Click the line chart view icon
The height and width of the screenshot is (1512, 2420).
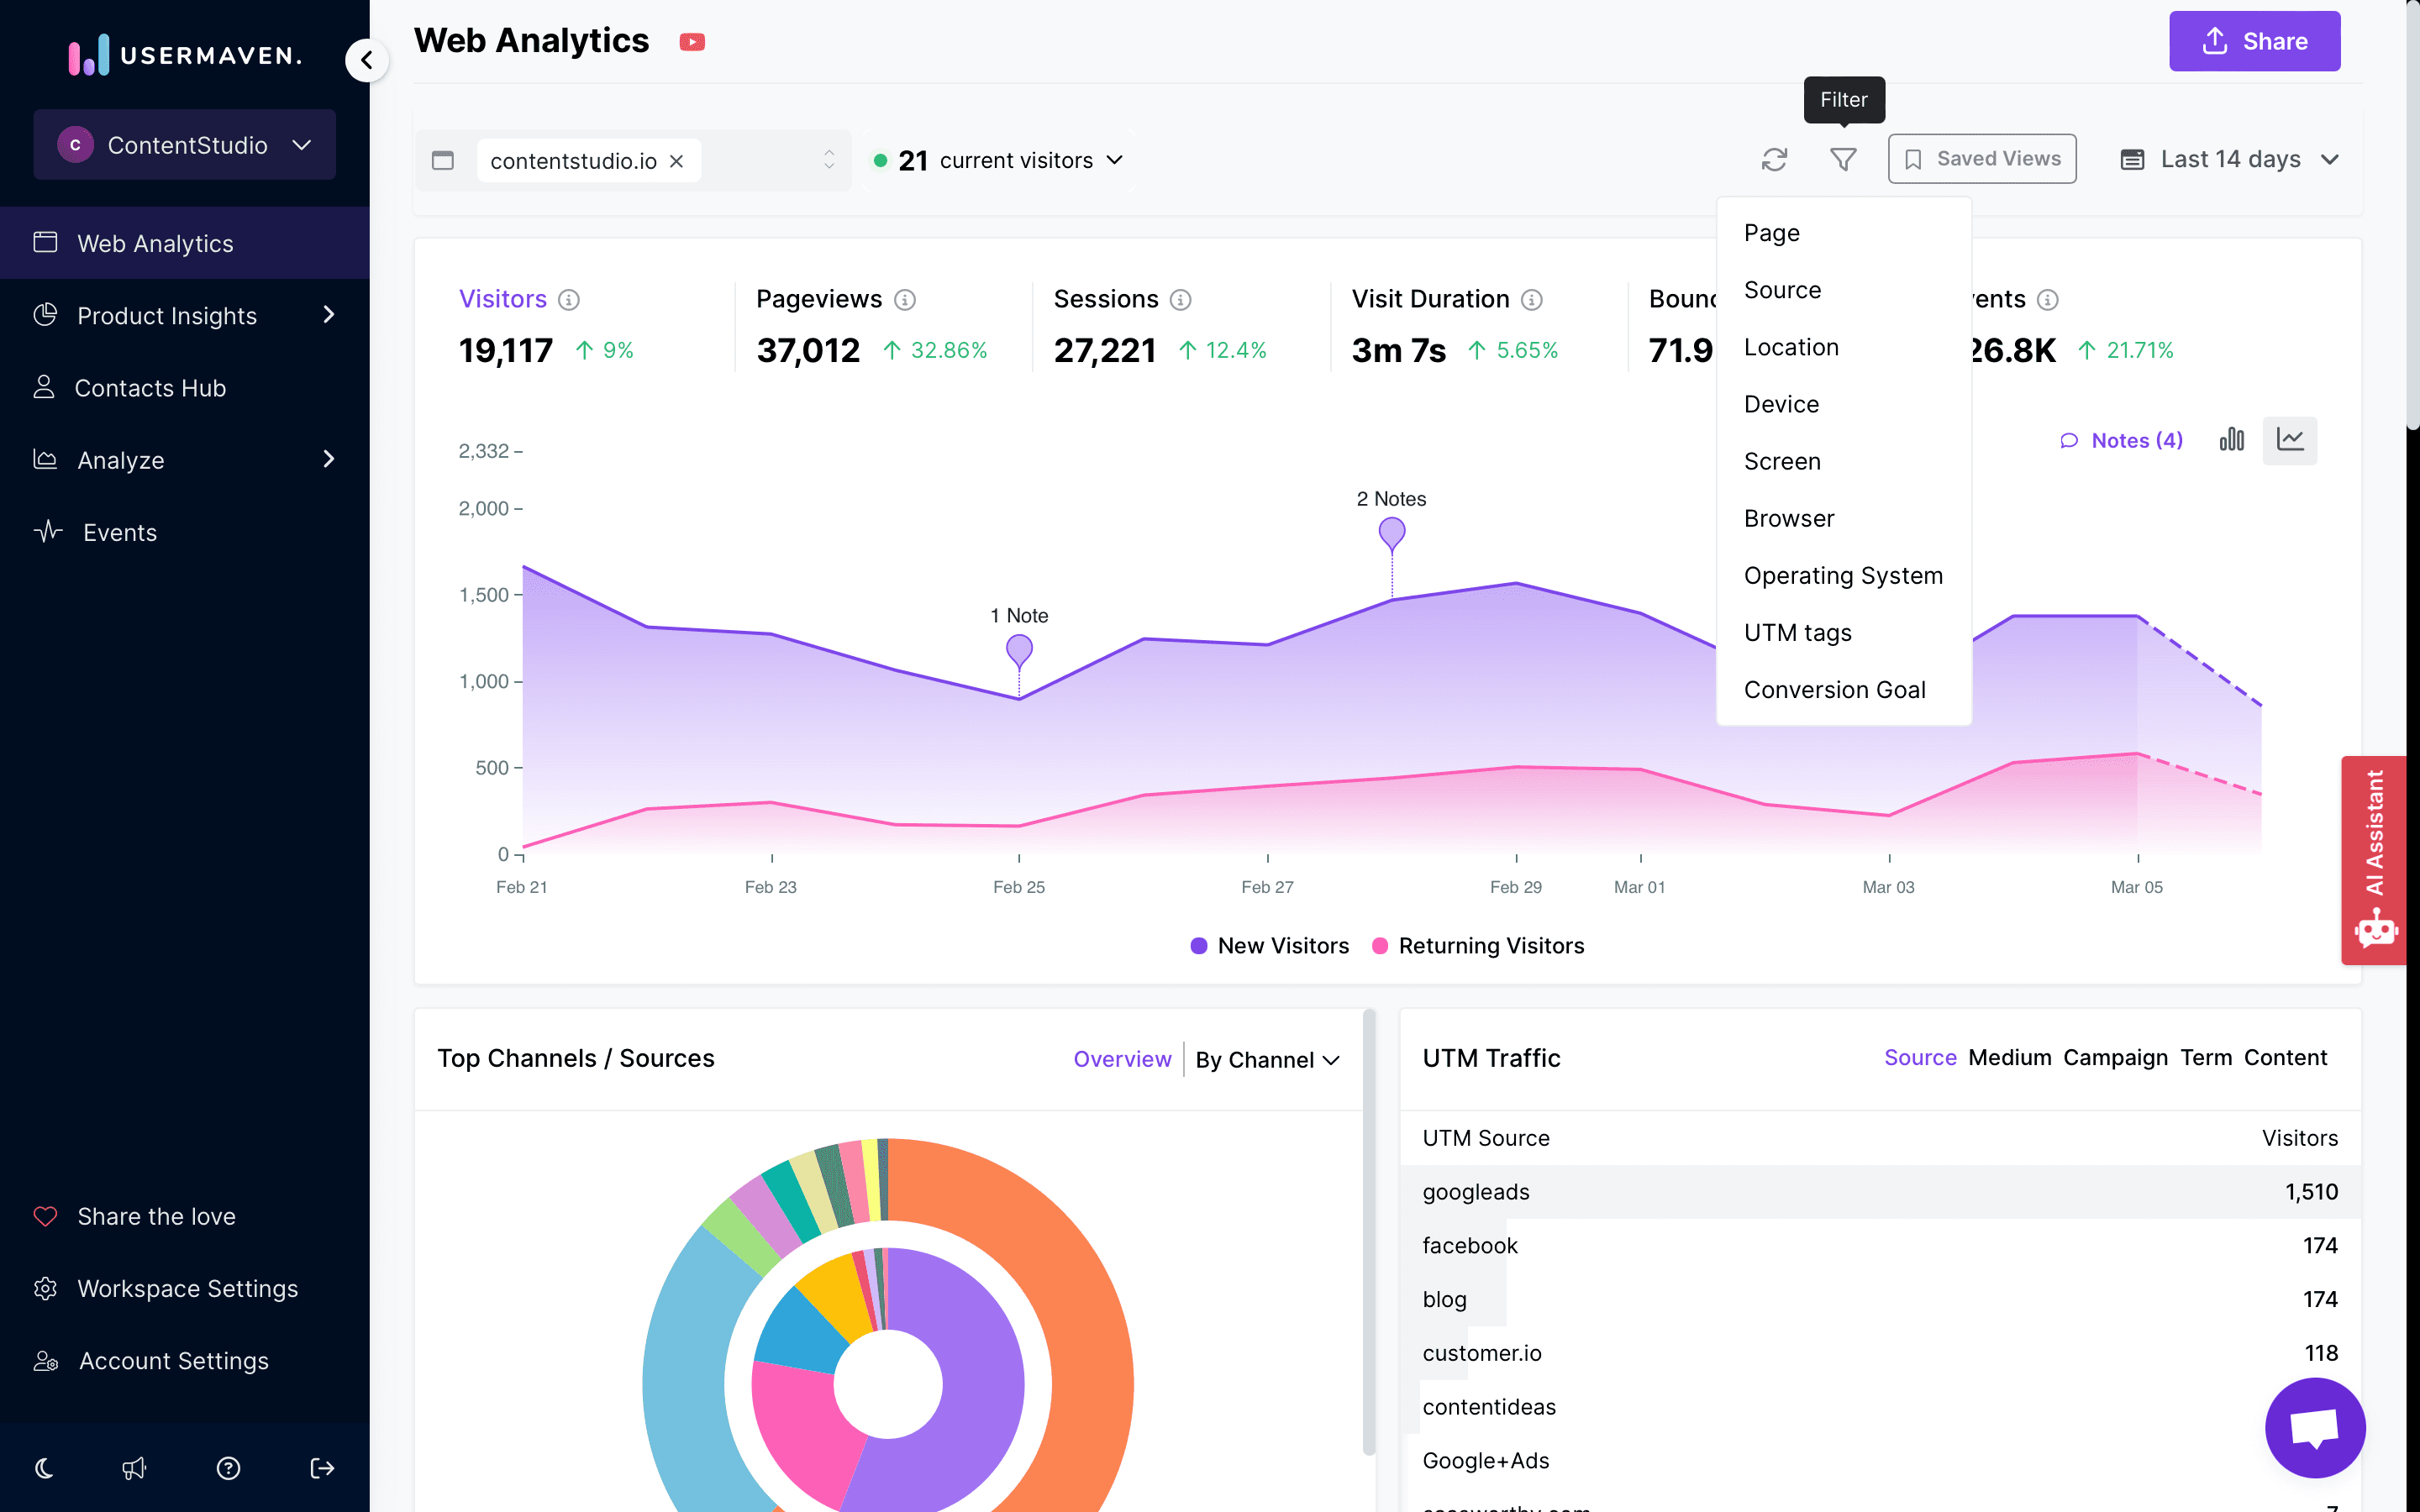[2293, 439]
